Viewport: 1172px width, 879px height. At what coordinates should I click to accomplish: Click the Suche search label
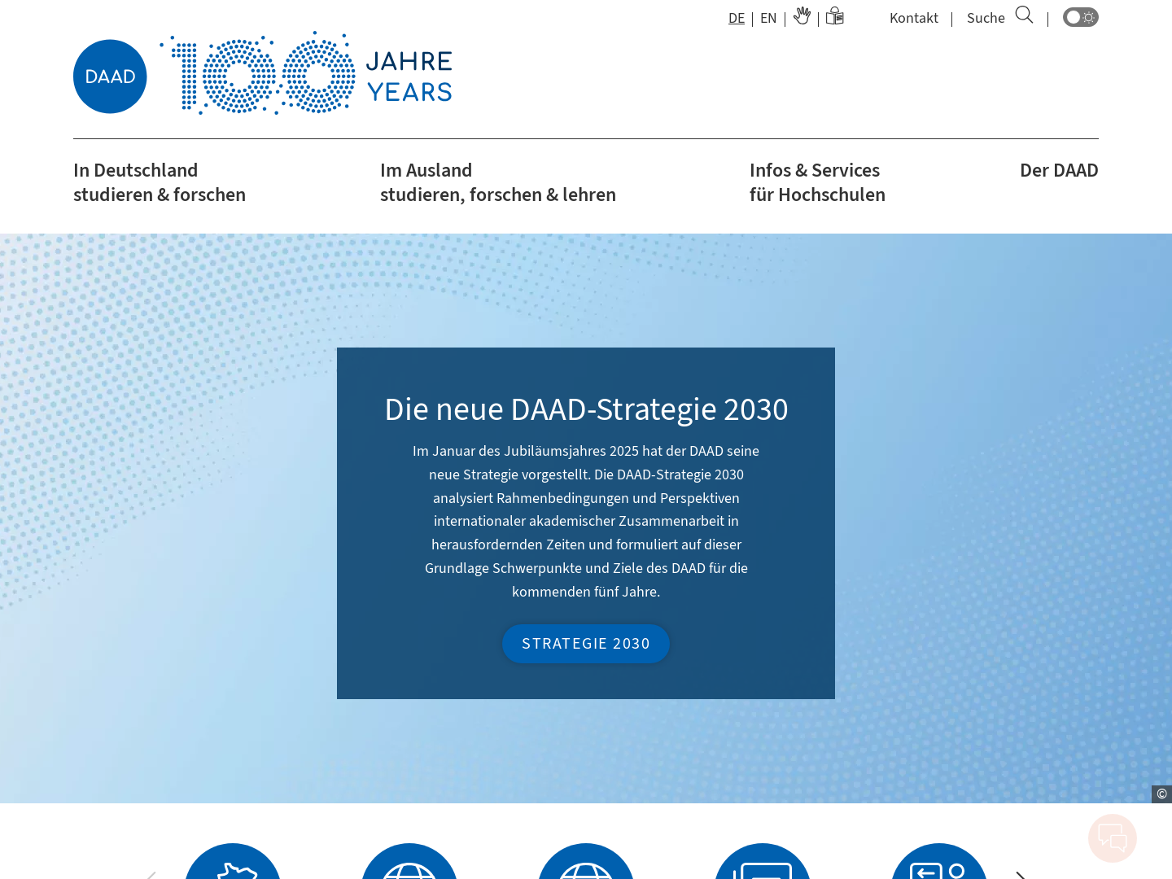[x=986, y=18]
